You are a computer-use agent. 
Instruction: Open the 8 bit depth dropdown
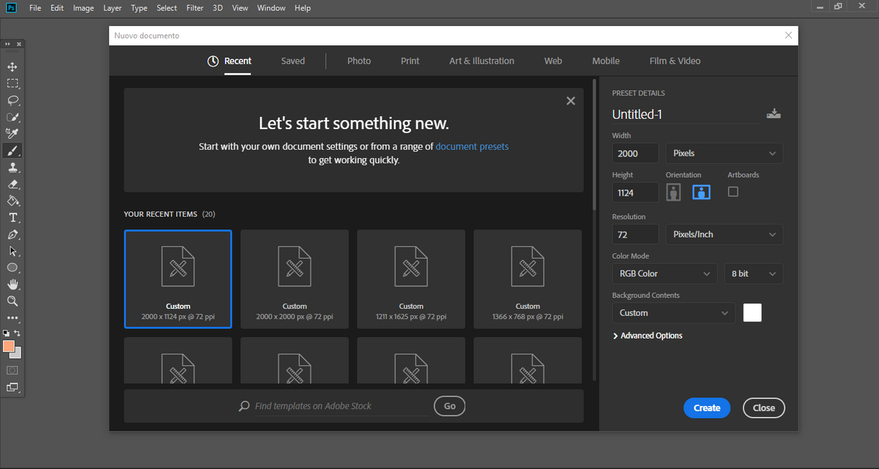point(753,273)
